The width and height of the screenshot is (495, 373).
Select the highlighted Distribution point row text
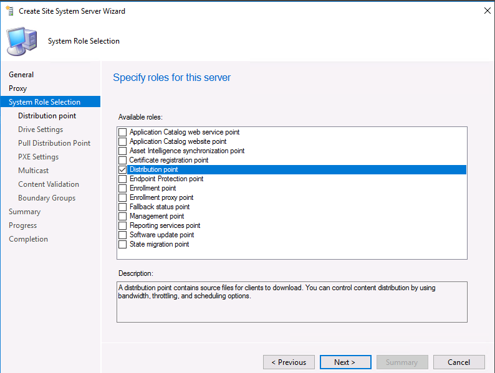coord(154,169)
